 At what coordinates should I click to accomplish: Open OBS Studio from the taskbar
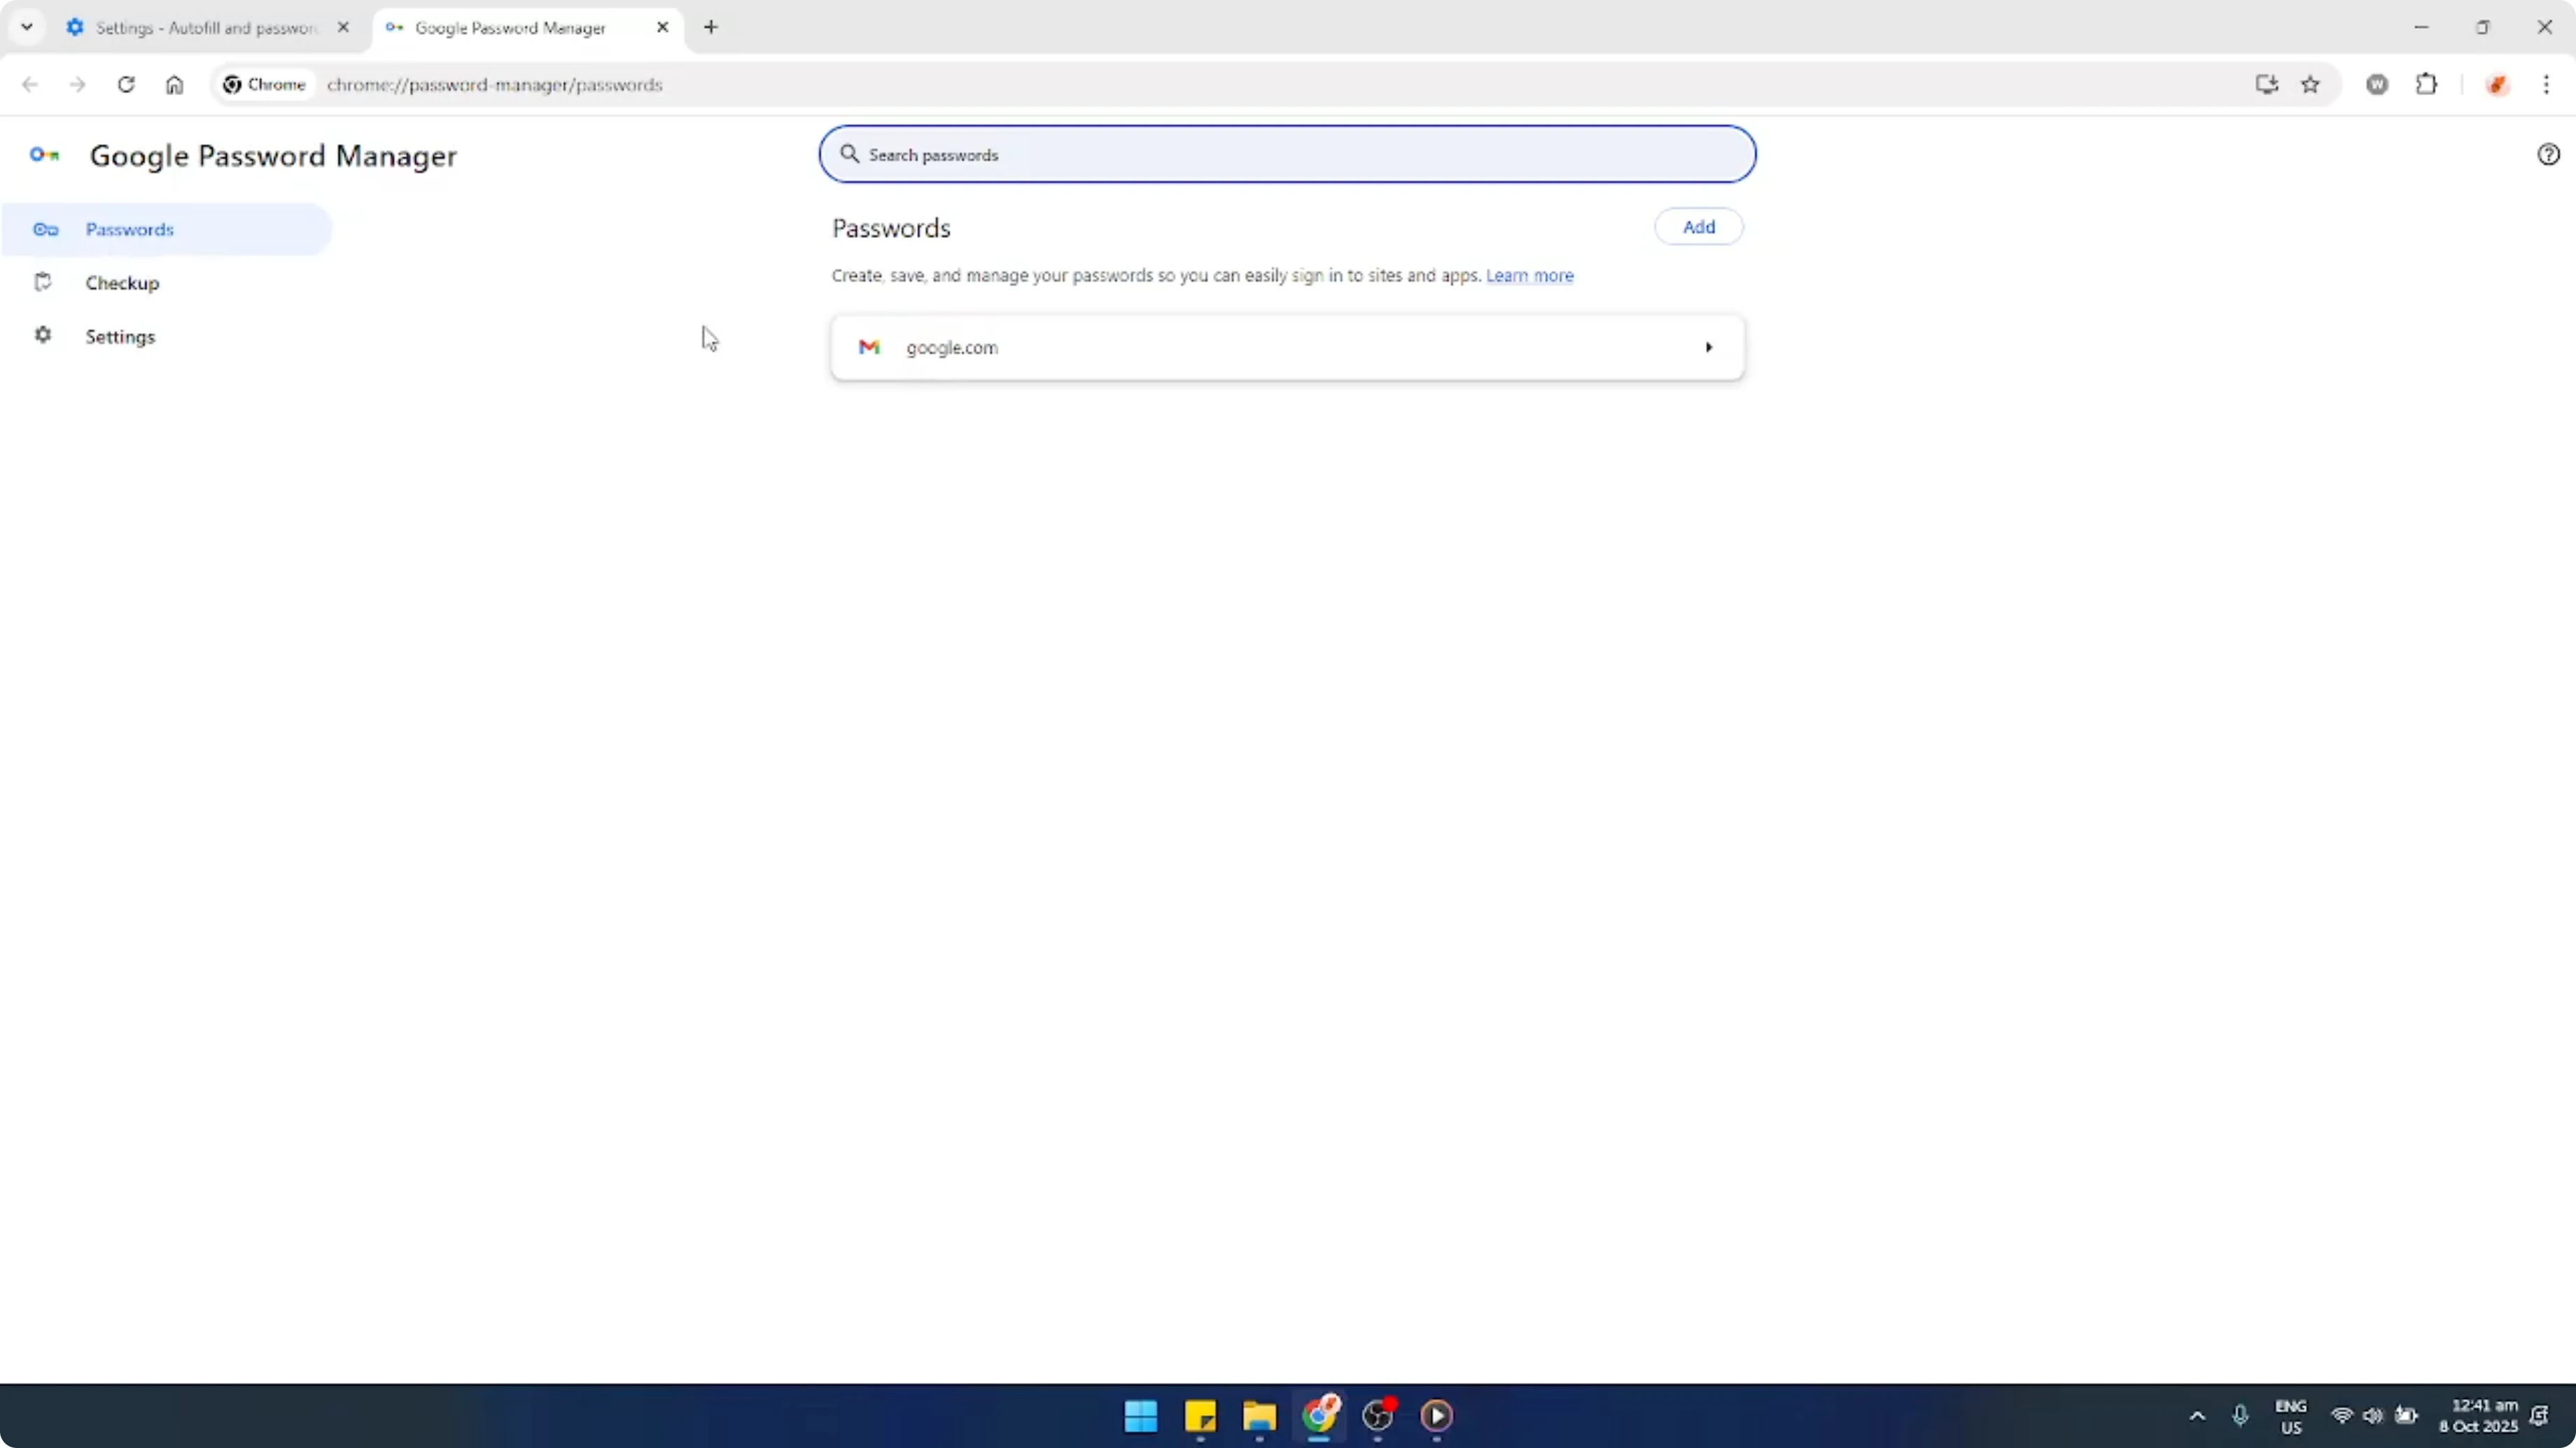pyautogui.click(x=1378, y=1417)
